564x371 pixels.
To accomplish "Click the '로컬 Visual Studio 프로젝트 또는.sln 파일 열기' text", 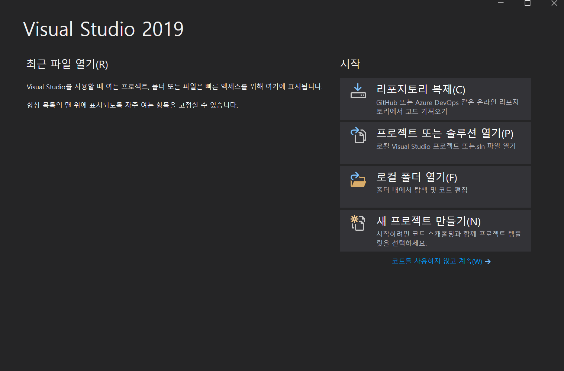I will [x=446, y=146].
